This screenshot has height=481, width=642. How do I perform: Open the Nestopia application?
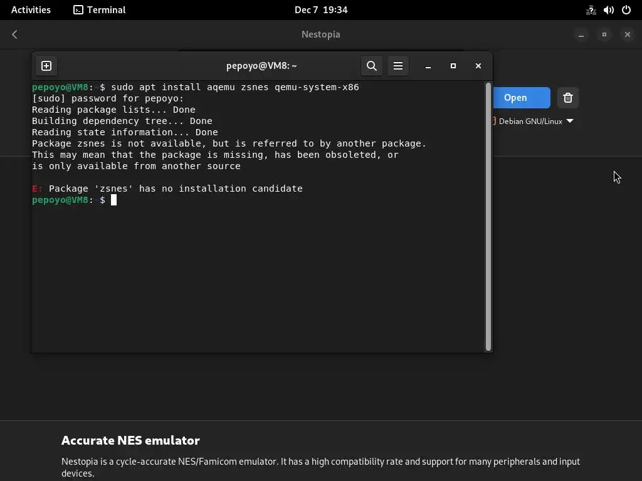(521, 98)
